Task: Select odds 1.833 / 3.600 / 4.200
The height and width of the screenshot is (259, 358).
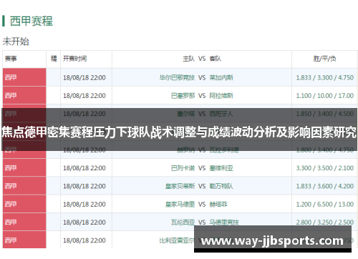Action: pyautogui.click(x=324, y=186)
